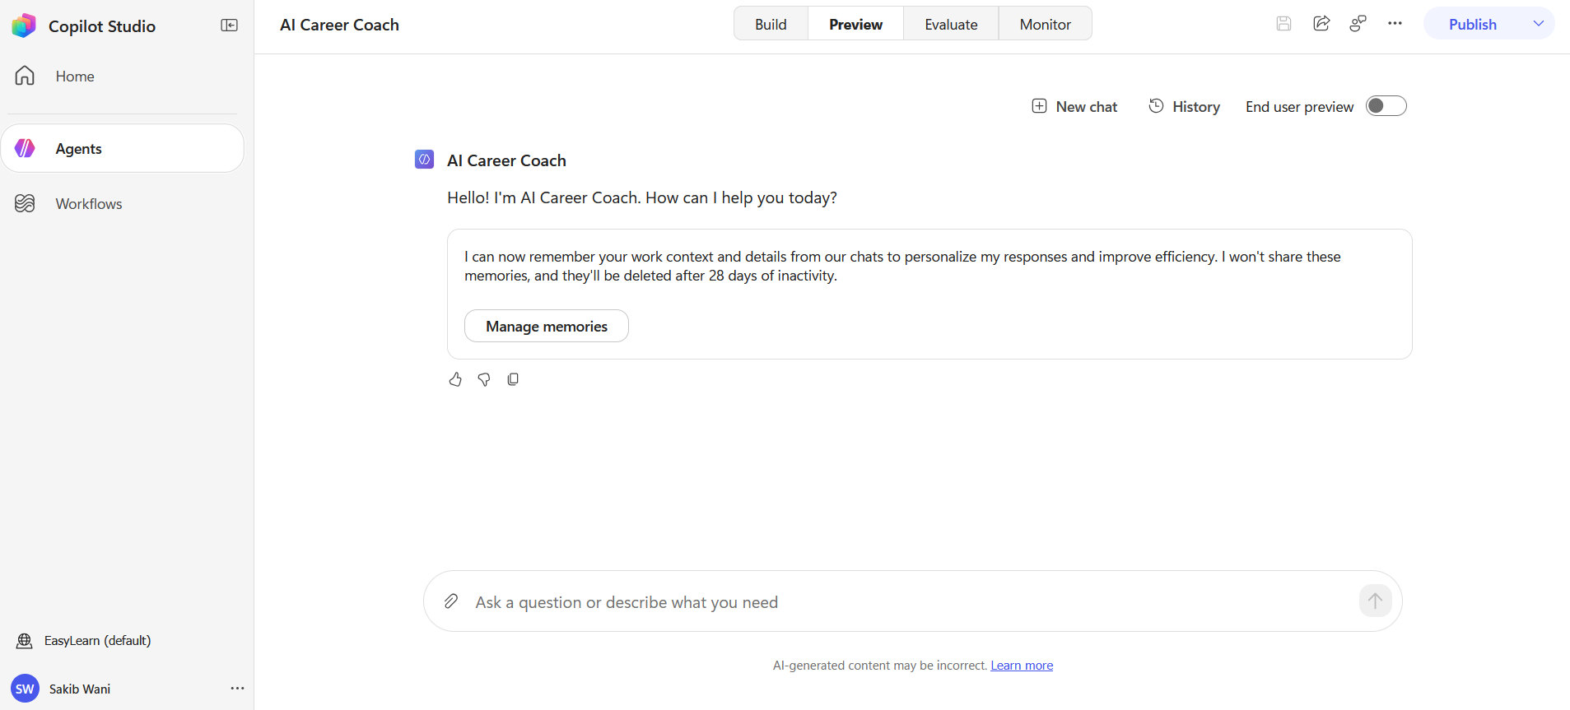Collapse the sidebar navigation panel icon
Image resolution: width=1570 pixels, height=710 pixels.
coord(230,26)
